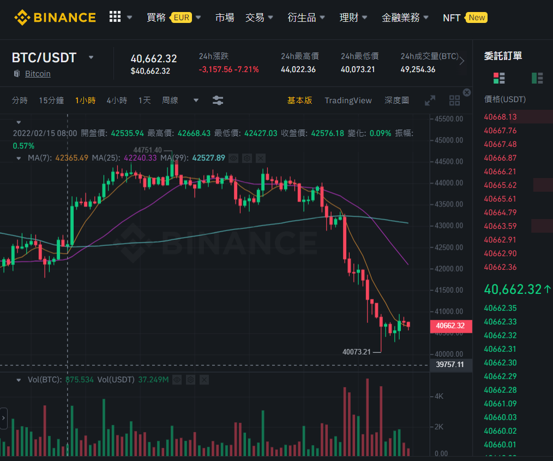Click the 40662.32 current price tag
The image size is (553, 461).
[450, 326]
